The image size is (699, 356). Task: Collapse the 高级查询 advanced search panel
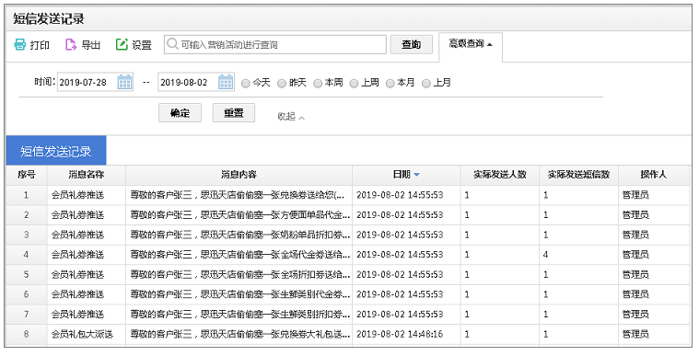click(x=471, y=44)
